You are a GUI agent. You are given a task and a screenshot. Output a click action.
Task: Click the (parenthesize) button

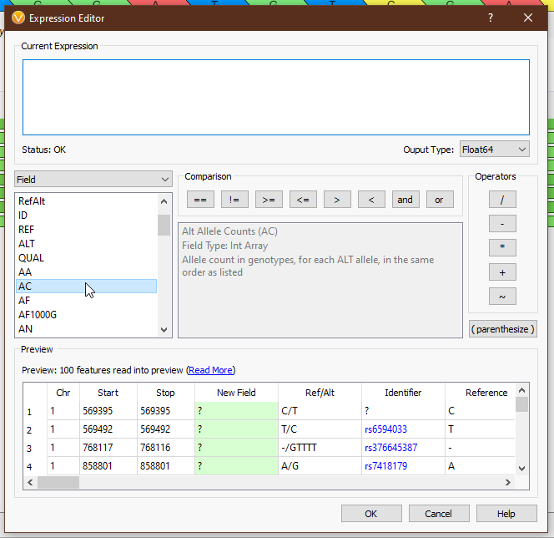click(503, 329)
